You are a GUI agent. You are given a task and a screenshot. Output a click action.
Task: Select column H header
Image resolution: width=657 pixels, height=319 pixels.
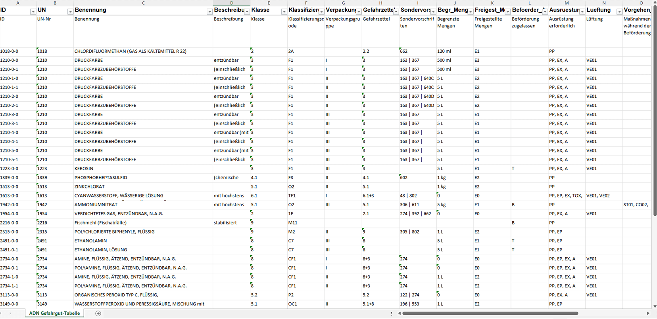(380, 3)
